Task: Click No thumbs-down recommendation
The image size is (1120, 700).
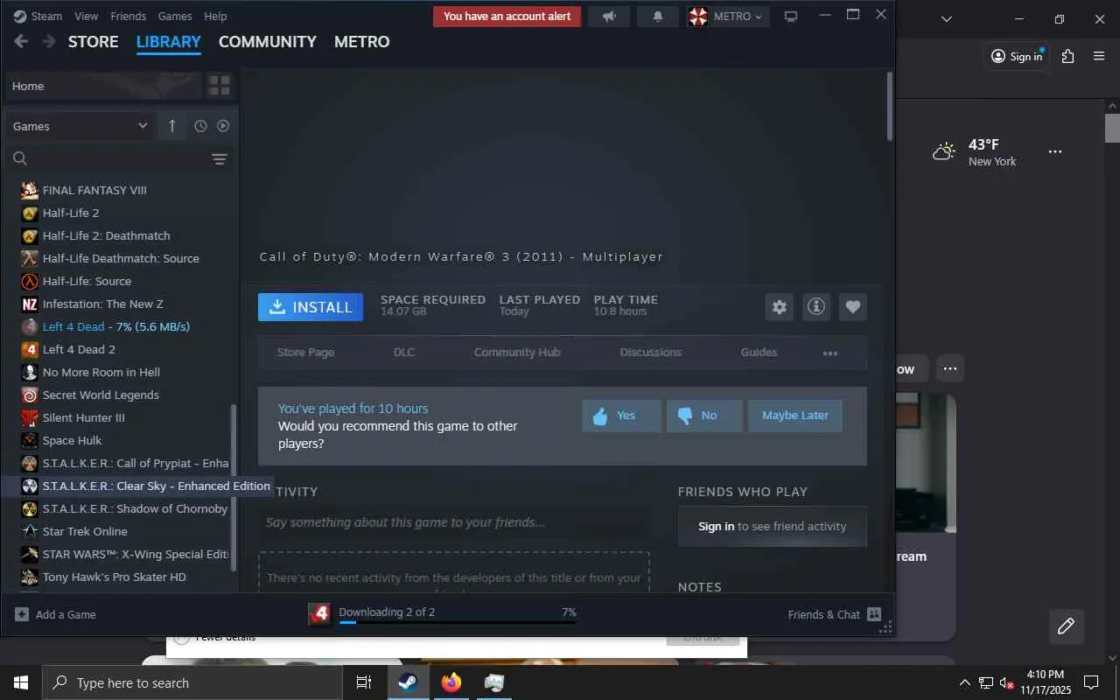Action: click(704, 416)
